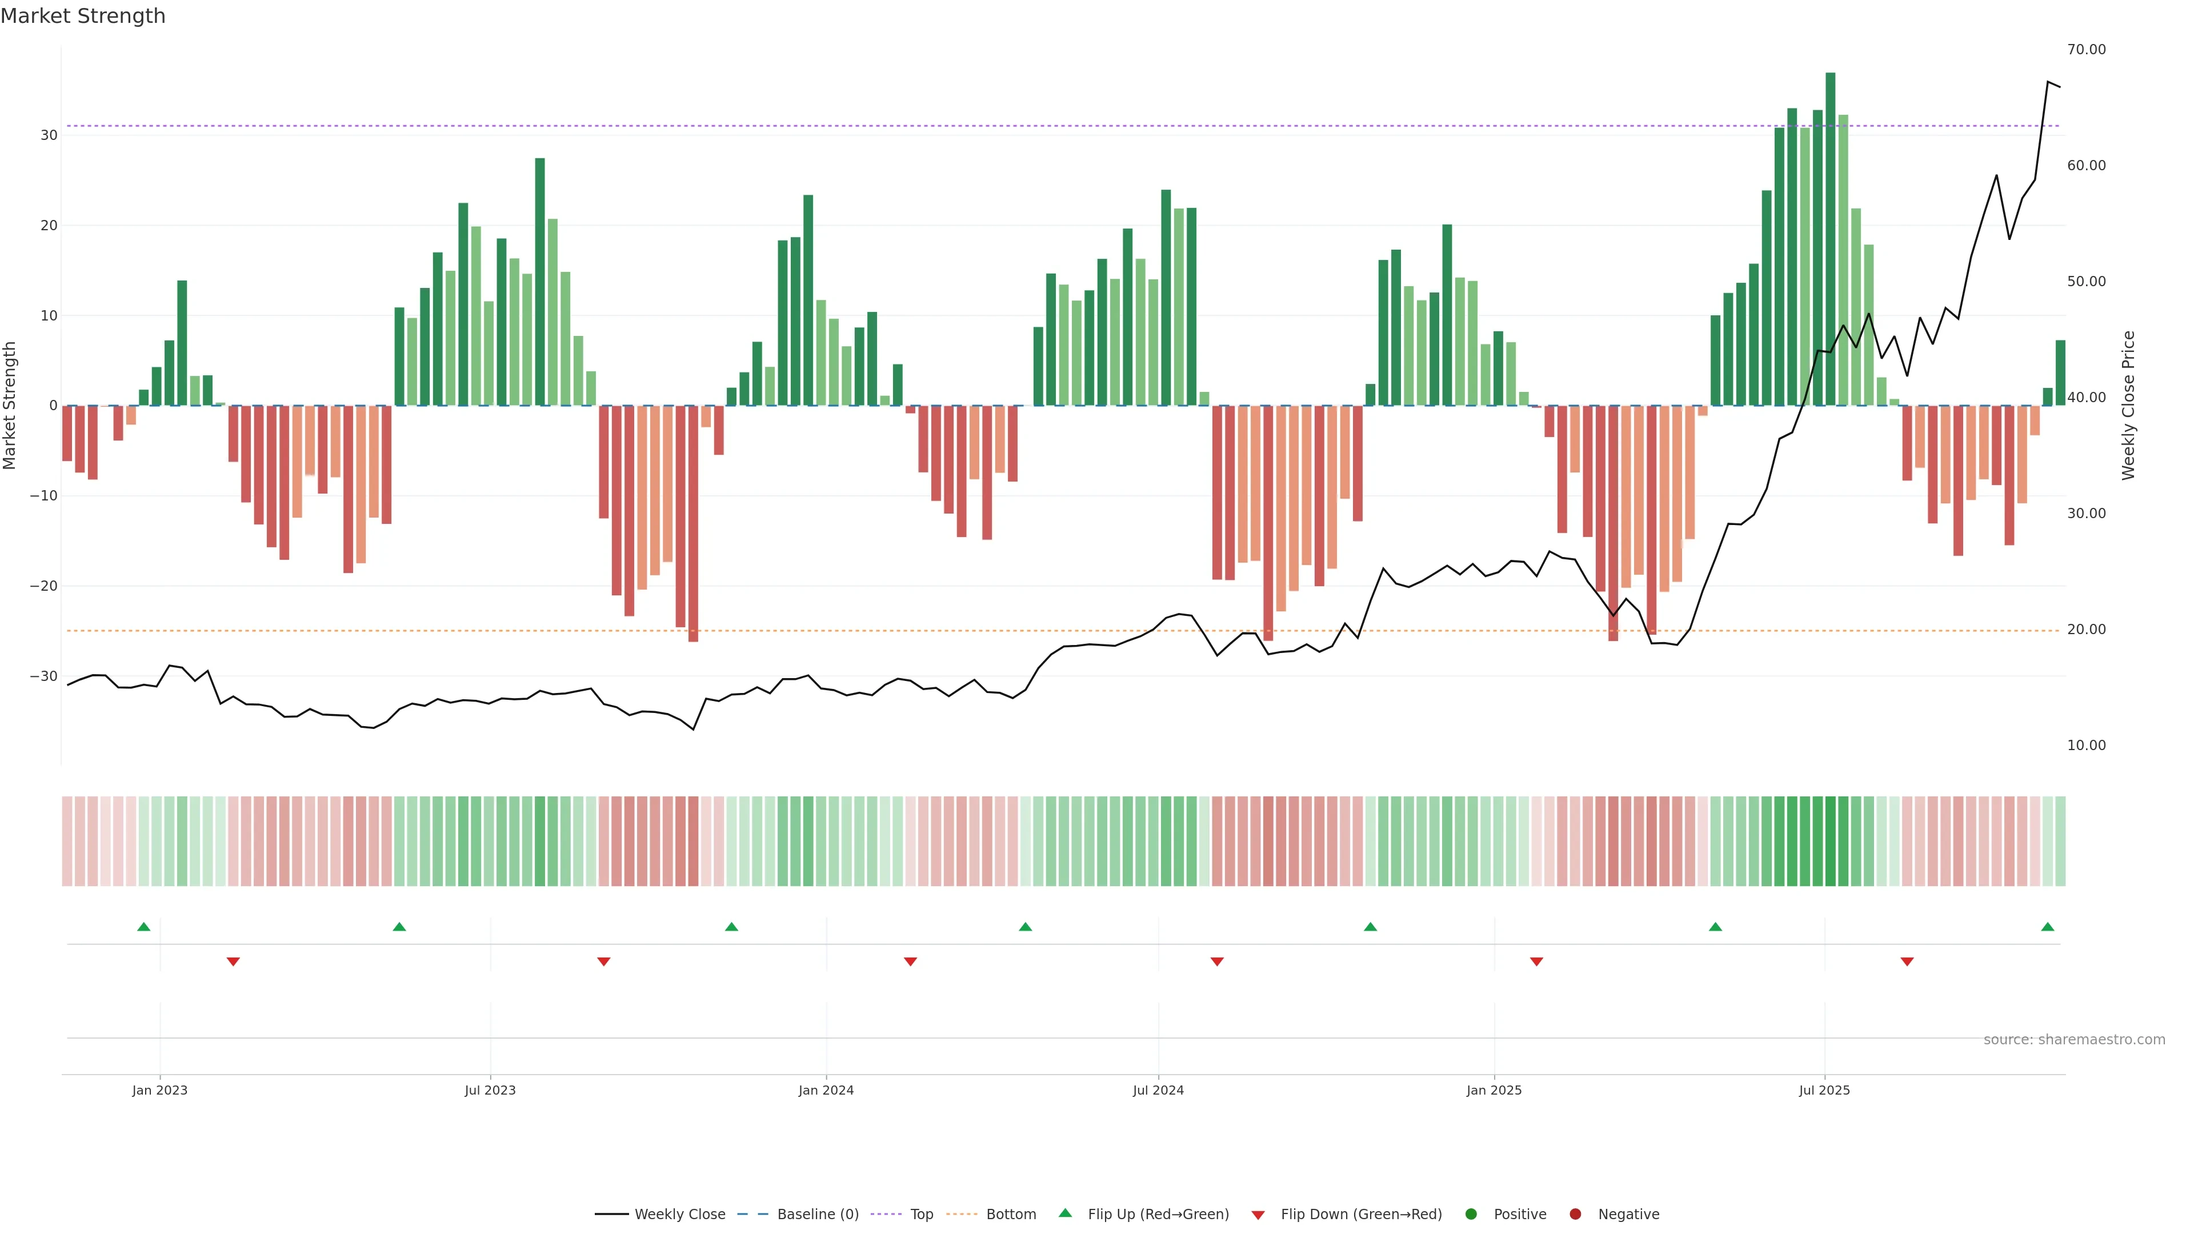The height and width of the screenshot is (1234, 2194).
Task: Click source: sharemaestro.com text
Action: pyautogui.click(x=2074, y=1039)
